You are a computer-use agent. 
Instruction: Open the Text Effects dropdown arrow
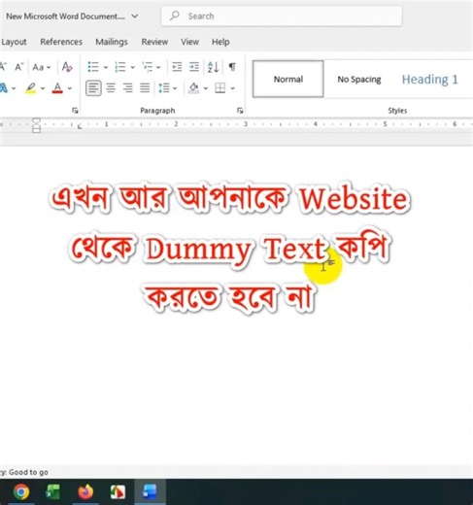14,88
